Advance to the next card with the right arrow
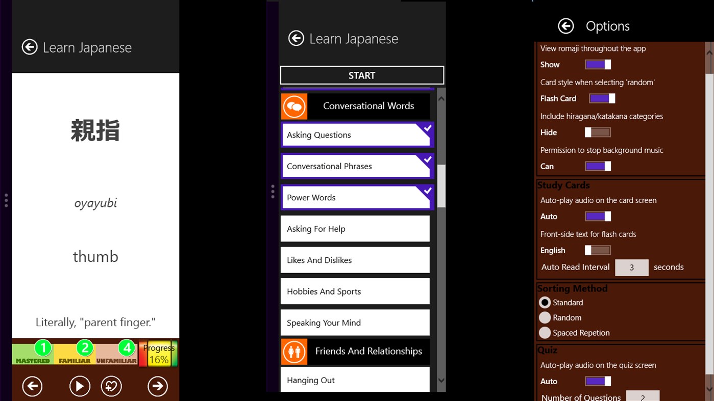 pos(157,386)
